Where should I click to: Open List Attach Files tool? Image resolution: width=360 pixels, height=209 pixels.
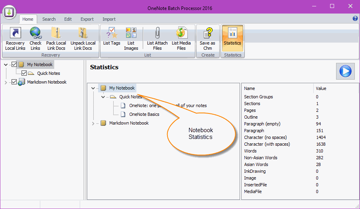pyautogui.click(x=157, y=39)
